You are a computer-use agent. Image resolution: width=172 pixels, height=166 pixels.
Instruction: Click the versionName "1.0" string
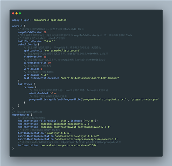pos(44,75)
